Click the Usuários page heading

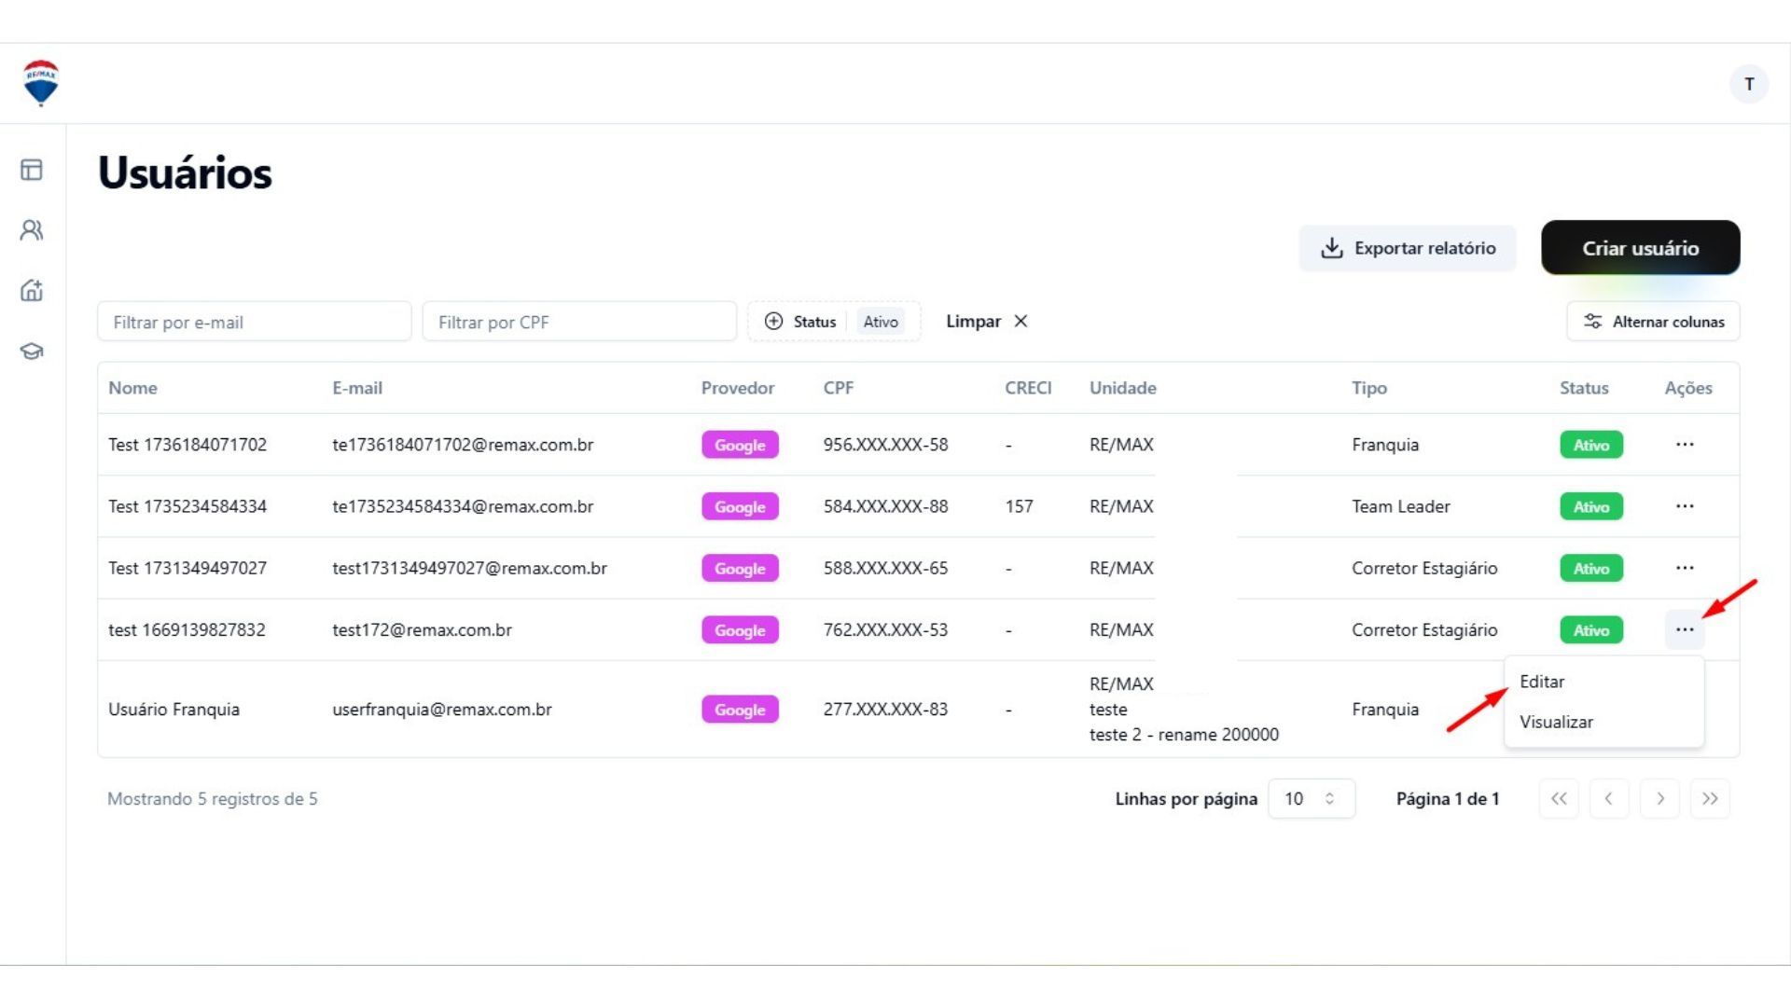tap(185, 172)
